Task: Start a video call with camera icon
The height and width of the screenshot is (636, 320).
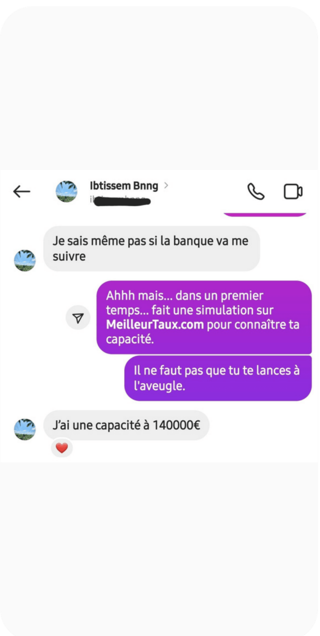Action: coord(293,192)
